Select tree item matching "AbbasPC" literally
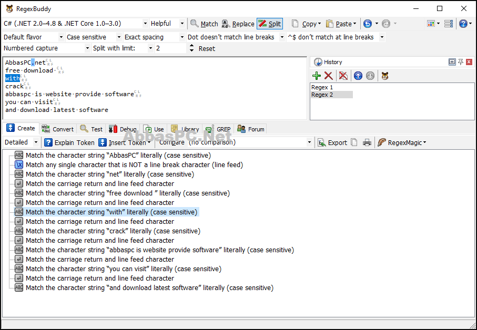This screenshot has width=477, height=330. [x=118, y=155]
